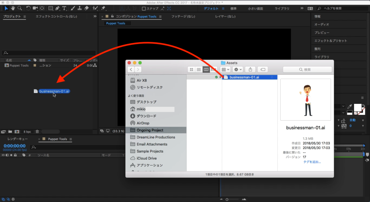Image resolution: width=370 pixels, height=202 pixels.
Task: Select the Pen tool
Action: (58, 8)
